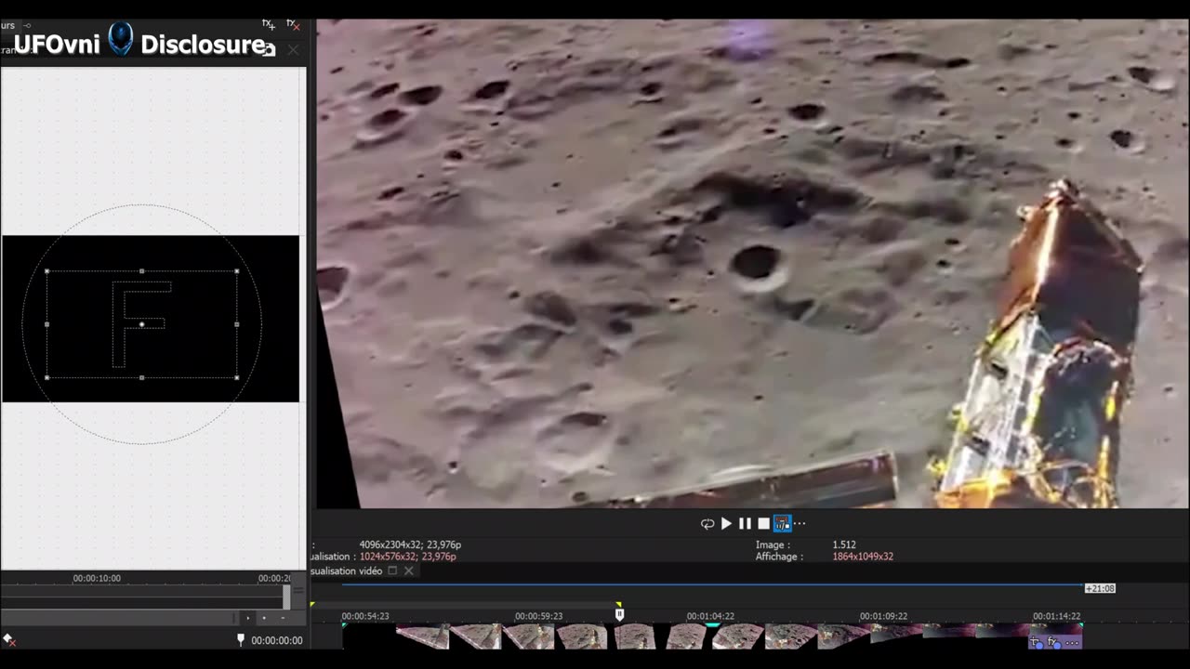Click the keyframe cursor timecode 00:00:00:00
The height and width of the screenshot is (669, 1190).
277,640
